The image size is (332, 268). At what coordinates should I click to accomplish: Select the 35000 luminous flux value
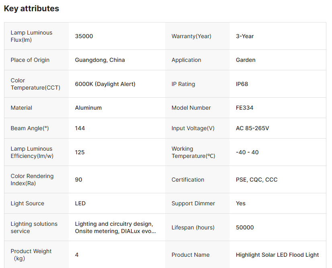pos(84,36)
